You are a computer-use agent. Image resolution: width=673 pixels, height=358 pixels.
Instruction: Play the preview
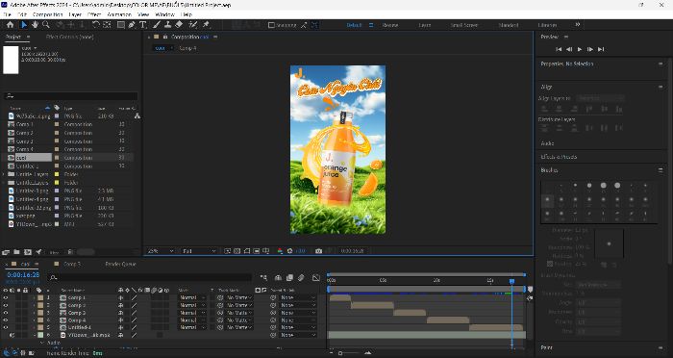pos(580,49)
